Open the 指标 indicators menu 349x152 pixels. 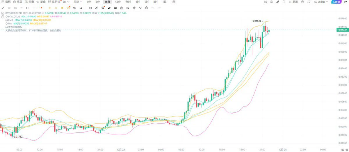click(6, 2)
